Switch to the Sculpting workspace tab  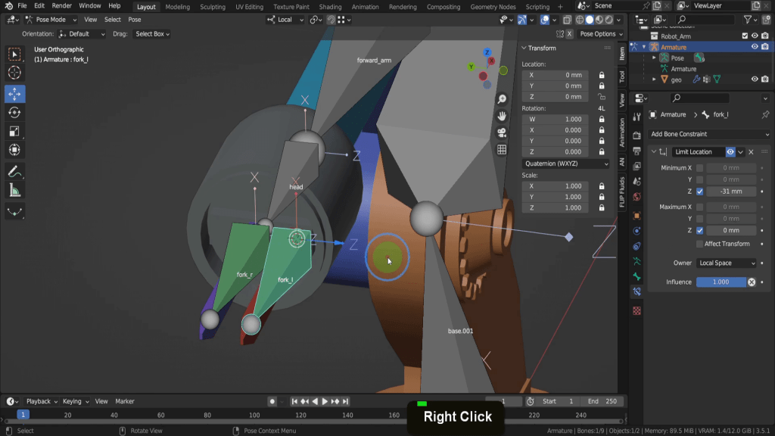point(212,7)
